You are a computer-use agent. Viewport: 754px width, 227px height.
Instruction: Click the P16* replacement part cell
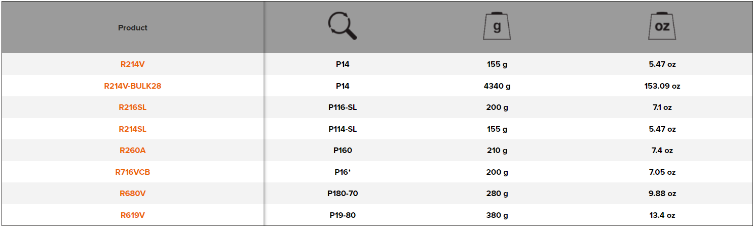point(343,172)
